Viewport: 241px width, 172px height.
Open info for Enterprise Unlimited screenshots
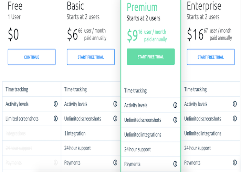click(235, 118)
